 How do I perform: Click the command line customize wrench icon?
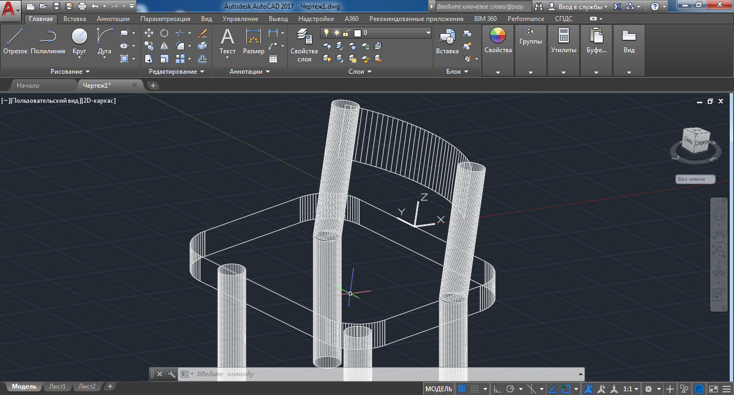point(172,374)
